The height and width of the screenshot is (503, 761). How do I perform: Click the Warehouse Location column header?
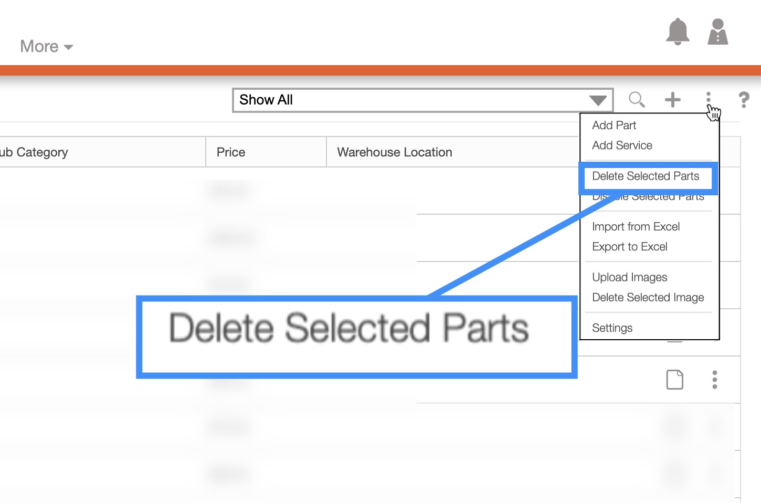click(395, 152)
